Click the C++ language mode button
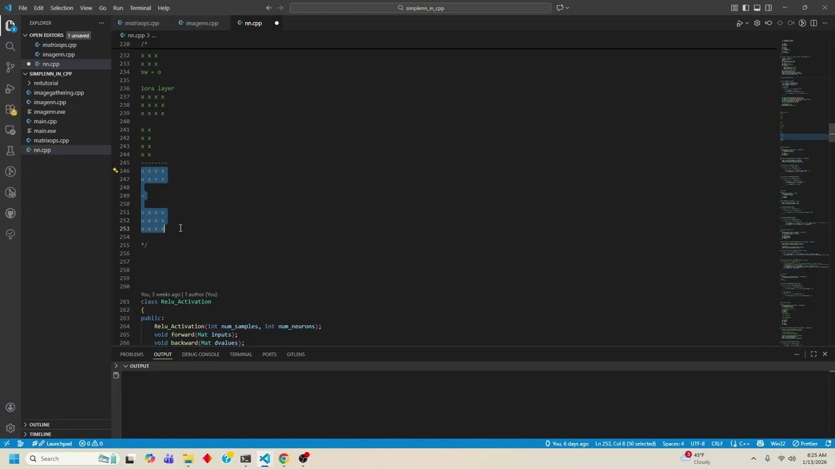Image resolution: width=835 pixels, height=469 pixels. pyautogui.click(x=744, y=444)
